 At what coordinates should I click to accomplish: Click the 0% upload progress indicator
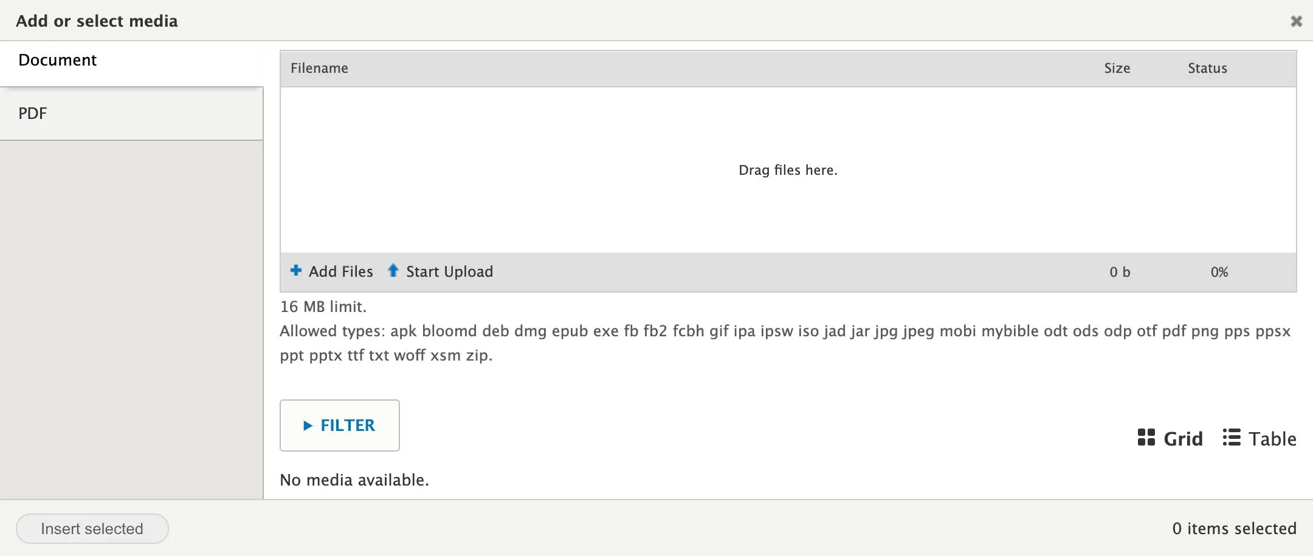coord(1219,272)
